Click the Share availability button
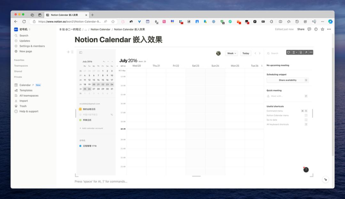 (287, 80)
